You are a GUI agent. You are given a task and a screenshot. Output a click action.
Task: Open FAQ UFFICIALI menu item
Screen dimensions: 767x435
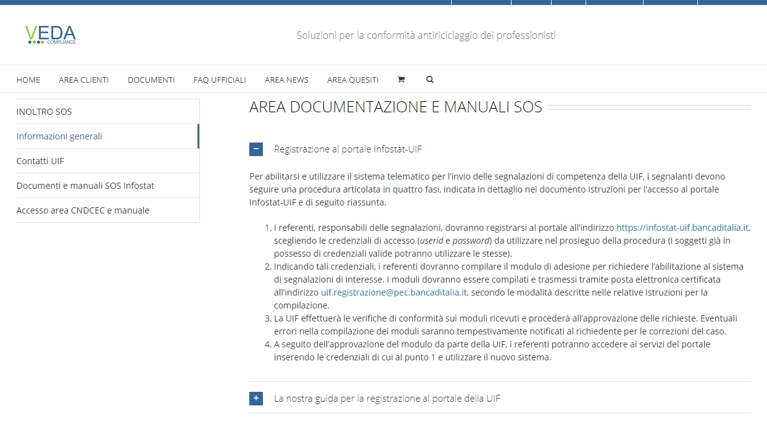(220, 80)
